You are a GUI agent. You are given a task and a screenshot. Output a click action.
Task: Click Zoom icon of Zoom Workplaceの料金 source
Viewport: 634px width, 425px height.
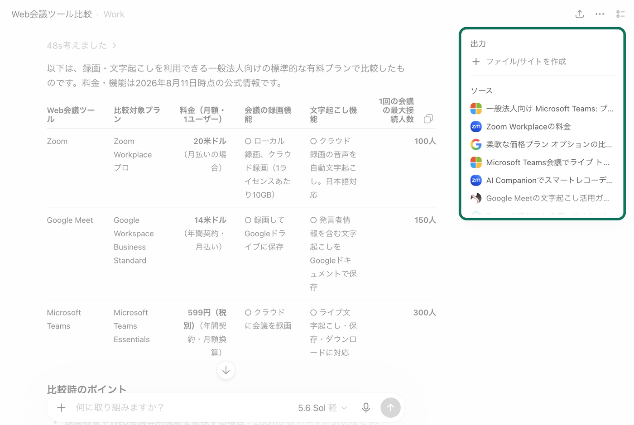[476, 126]
